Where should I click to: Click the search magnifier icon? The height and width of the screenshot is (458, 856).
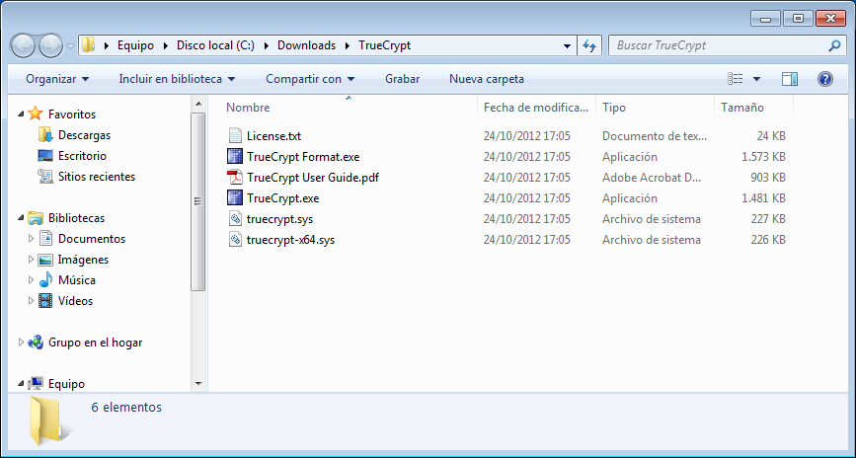coord(834,45)
